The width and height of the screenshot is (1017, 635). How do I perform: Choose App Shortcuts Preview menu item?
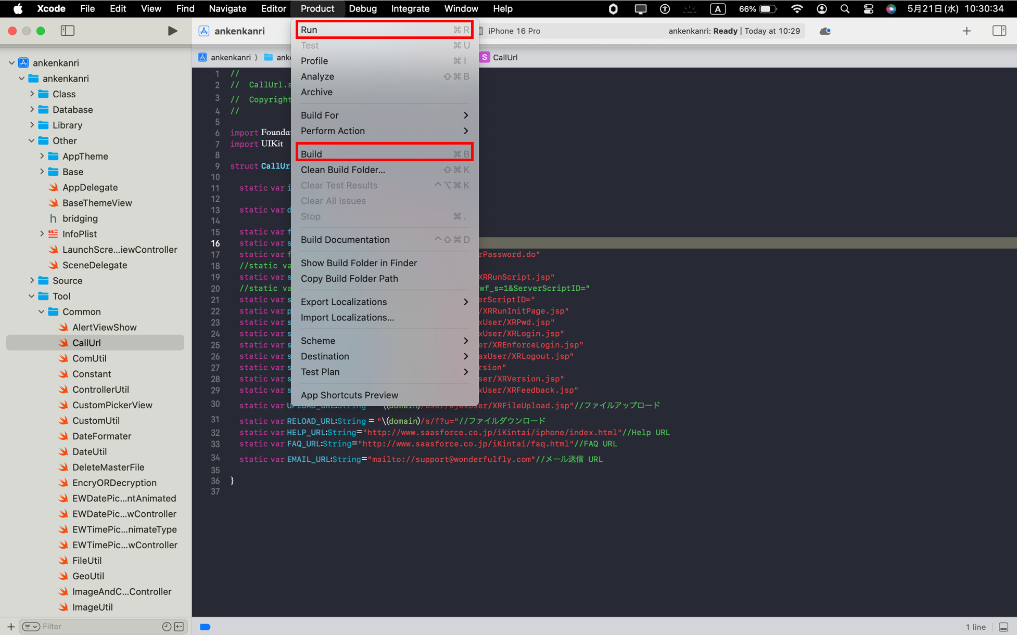point(384,395)
